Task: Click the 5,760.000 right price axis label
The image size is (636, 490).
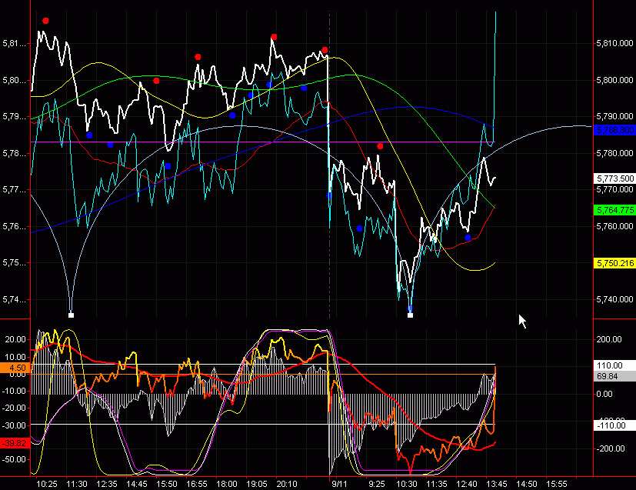Action: click(614, 226)
